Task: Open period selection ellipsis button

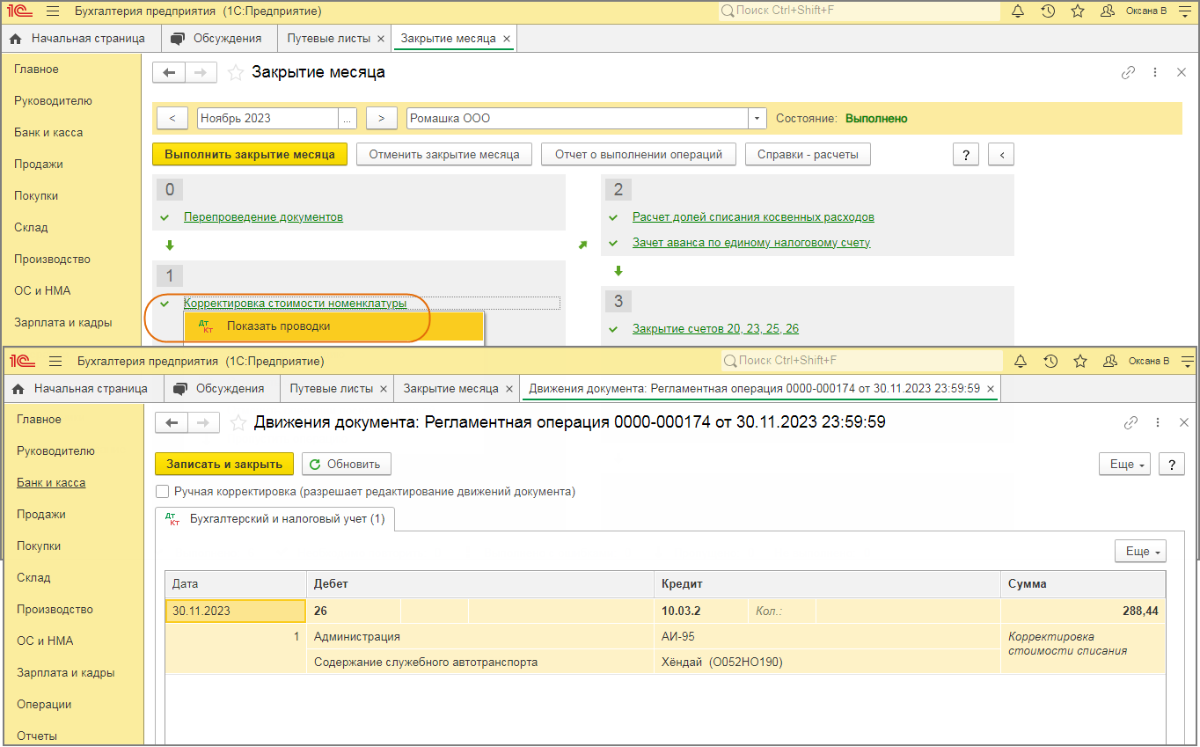Action: (x=348, y=118)
